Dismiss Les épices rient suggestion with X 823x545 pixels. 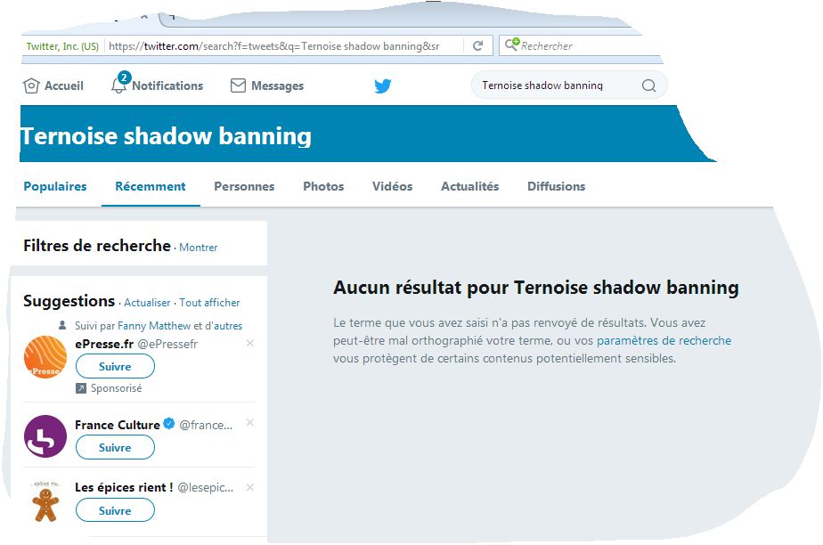pos(250,487)
